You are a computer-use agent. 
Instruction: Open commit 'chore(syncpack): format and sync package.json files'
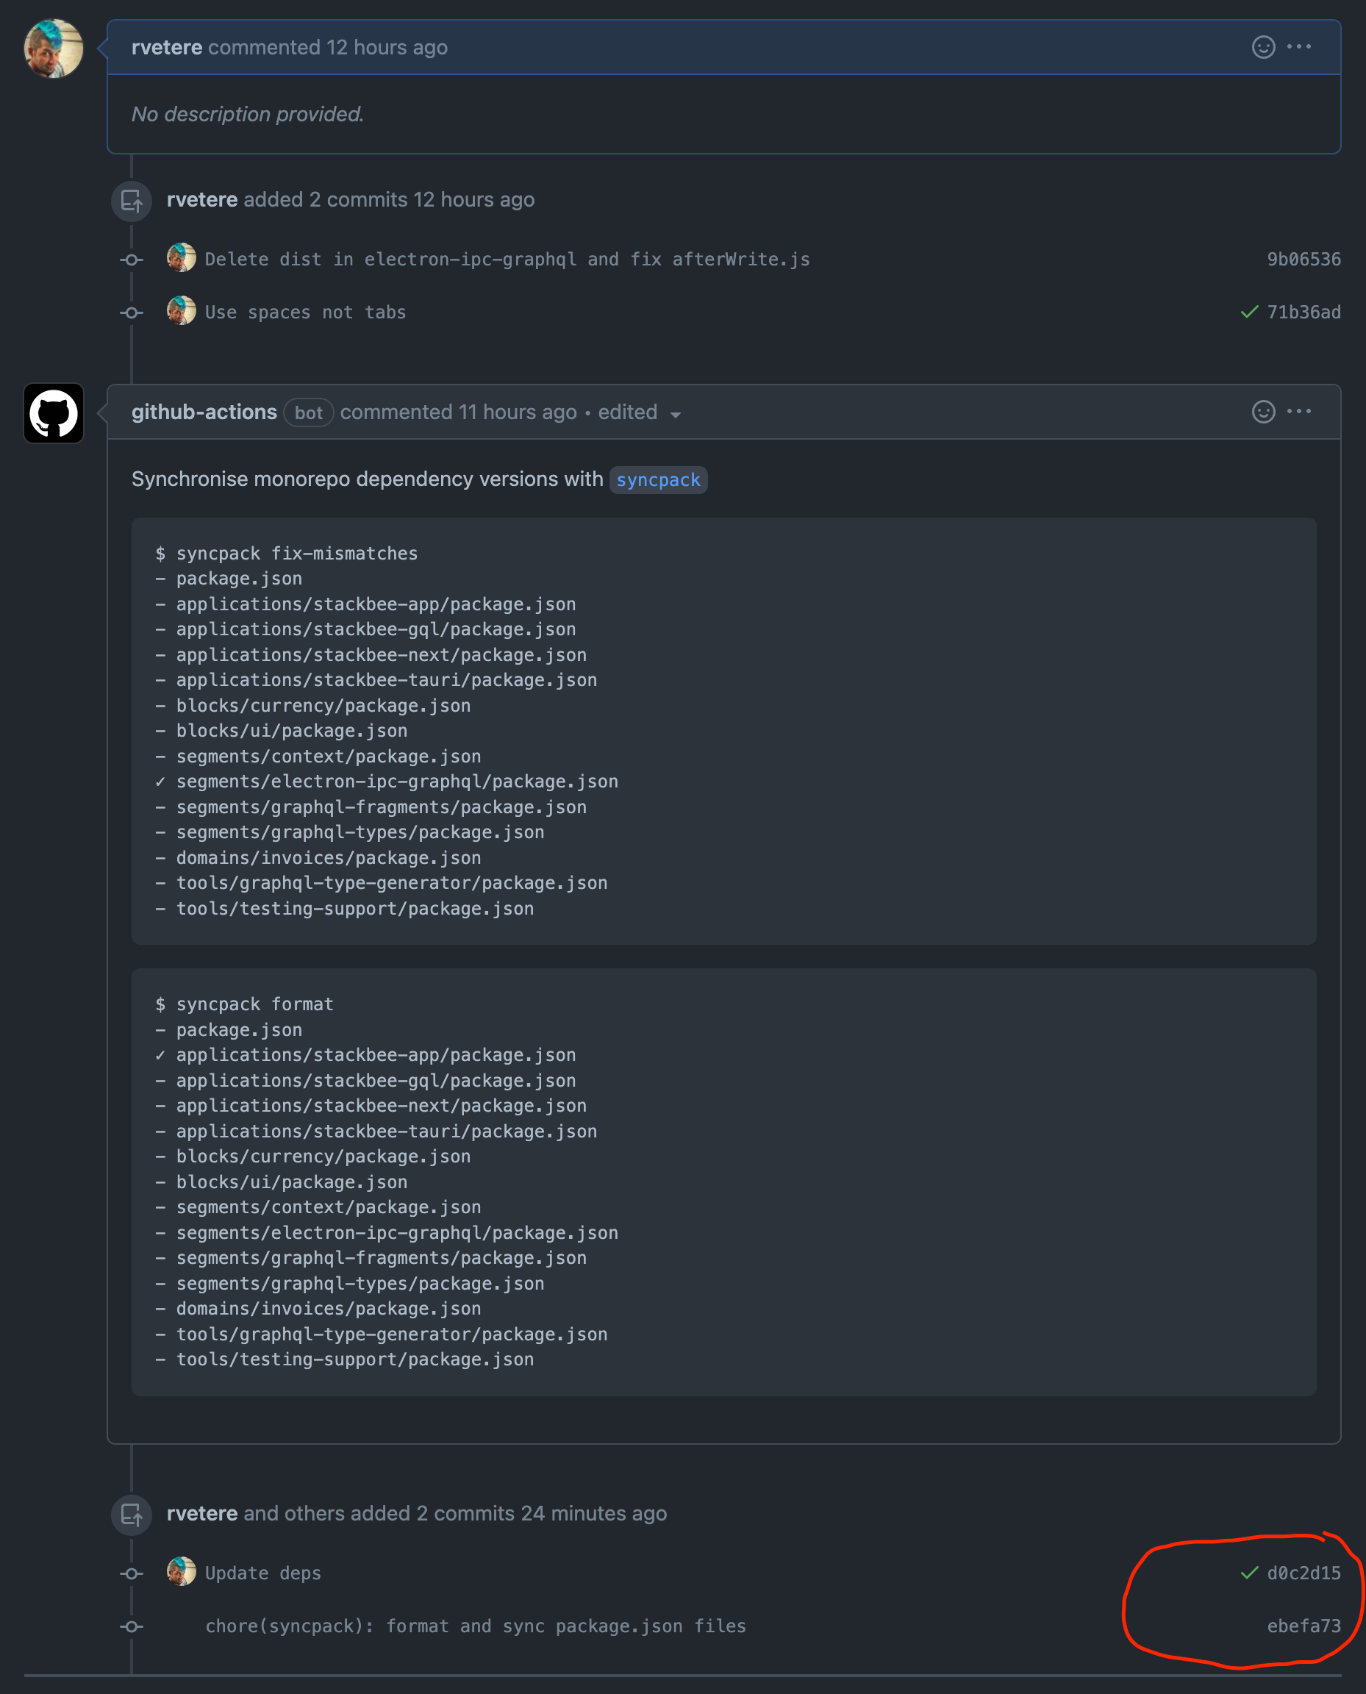(475, 1626)
